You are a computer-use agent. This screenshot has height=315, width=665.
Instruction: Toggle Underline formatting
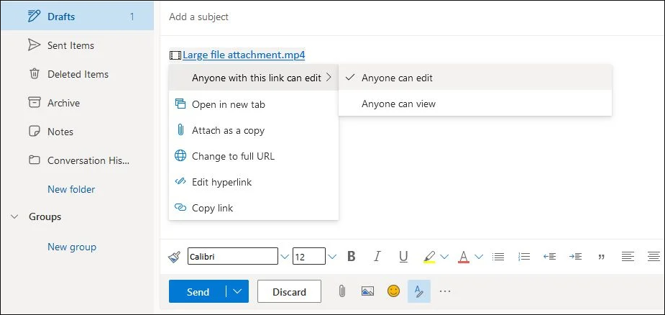click(403, 257)
